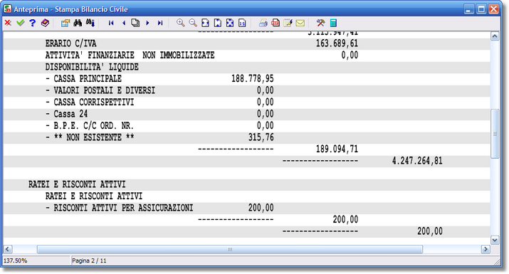509x274 pixels.
Task: Export the preview to PDF
Action: pyautogui.click(x=276, y=23)
